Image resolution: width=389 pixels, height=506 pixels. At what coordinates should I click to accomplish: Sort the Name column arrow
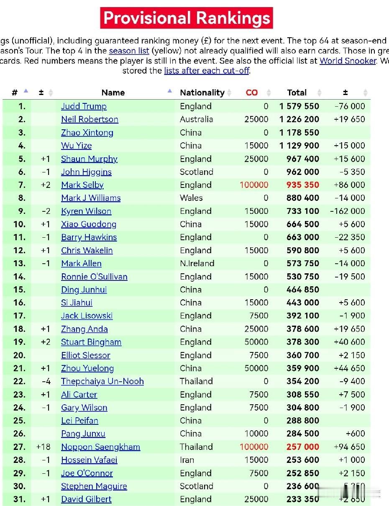click(170, 92)
